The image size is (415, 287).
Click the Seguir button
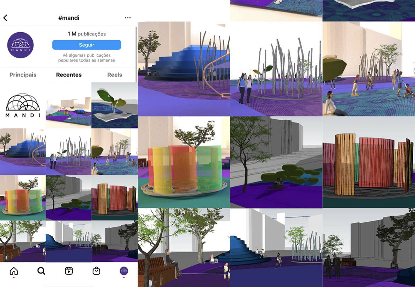87,45
